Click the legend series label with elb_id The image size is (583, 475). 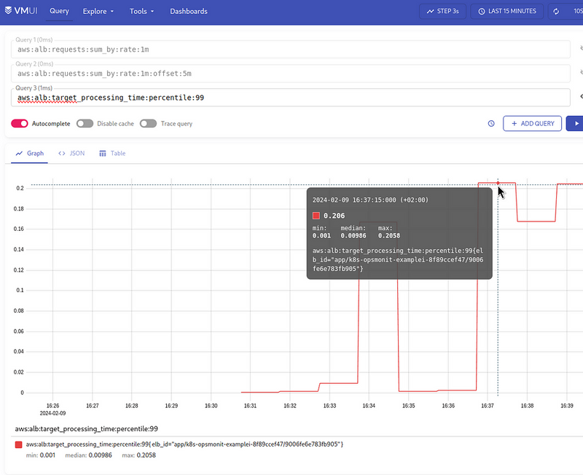point(184,444)
